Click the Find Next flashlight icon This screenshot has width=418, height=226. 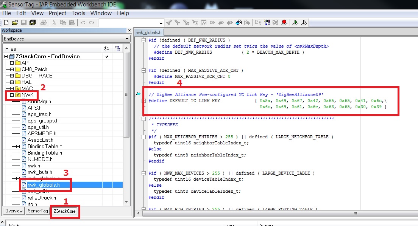point(177,23)
